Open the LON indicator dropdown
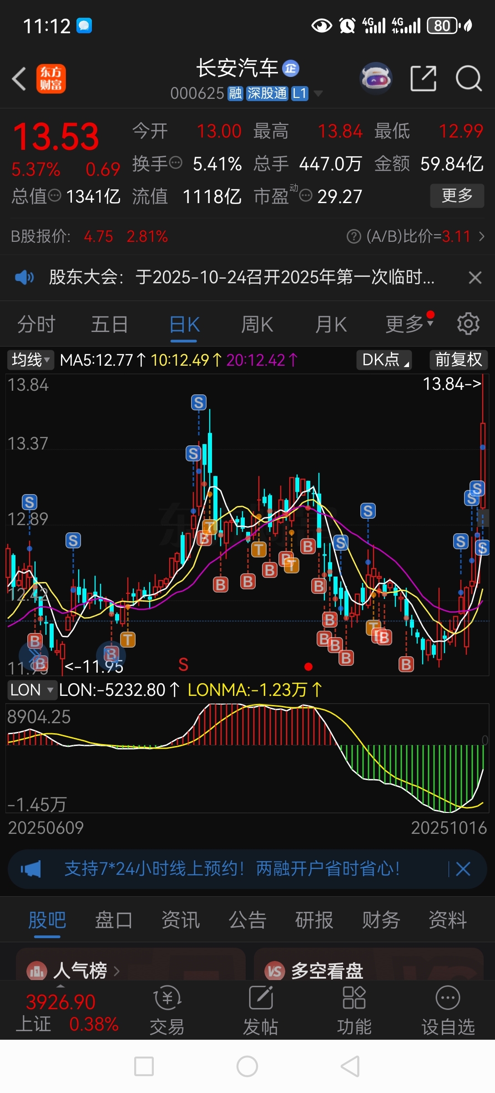 coord(32,690)
